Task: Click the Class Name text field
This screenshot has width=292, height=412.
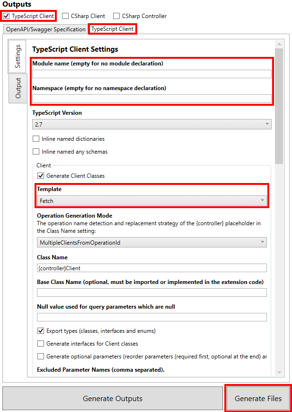Action: (151, 268)
